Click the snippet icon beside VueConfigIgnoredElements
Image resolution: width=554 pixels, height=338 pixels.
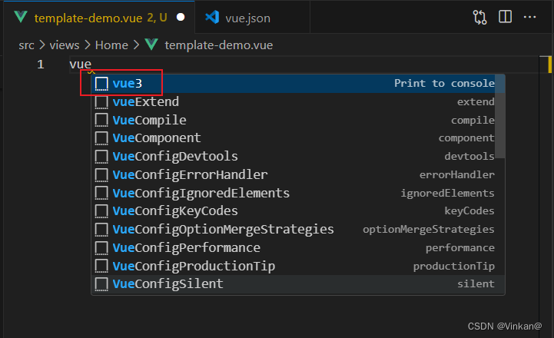click(x=101, y=193)
